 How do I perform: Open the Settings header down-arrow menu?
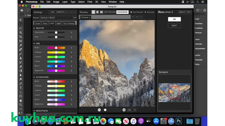[75, 12]
